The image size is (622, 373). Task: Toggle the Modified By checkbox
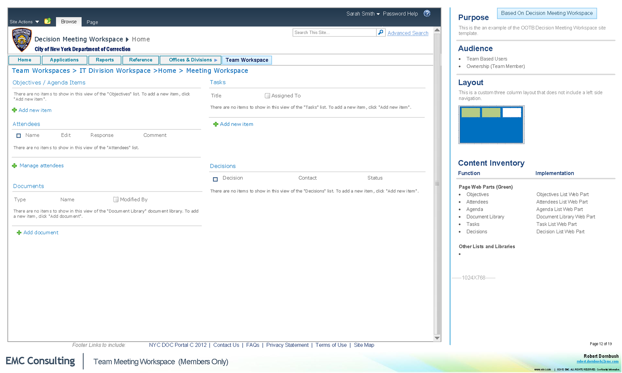coord(116,199)
